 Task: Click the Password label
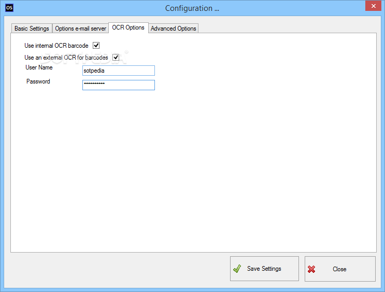click(x=38, y=81)
